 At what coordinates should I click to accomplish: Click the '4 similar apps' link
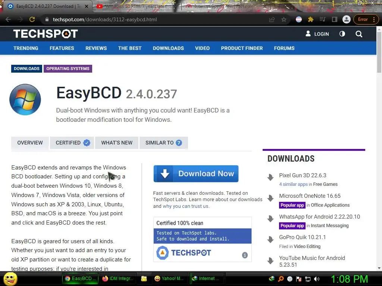click(293, 184)
